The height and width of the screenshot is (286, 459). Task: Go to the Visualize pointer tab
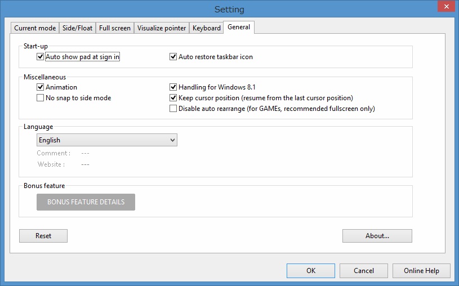tap(161, 28)
